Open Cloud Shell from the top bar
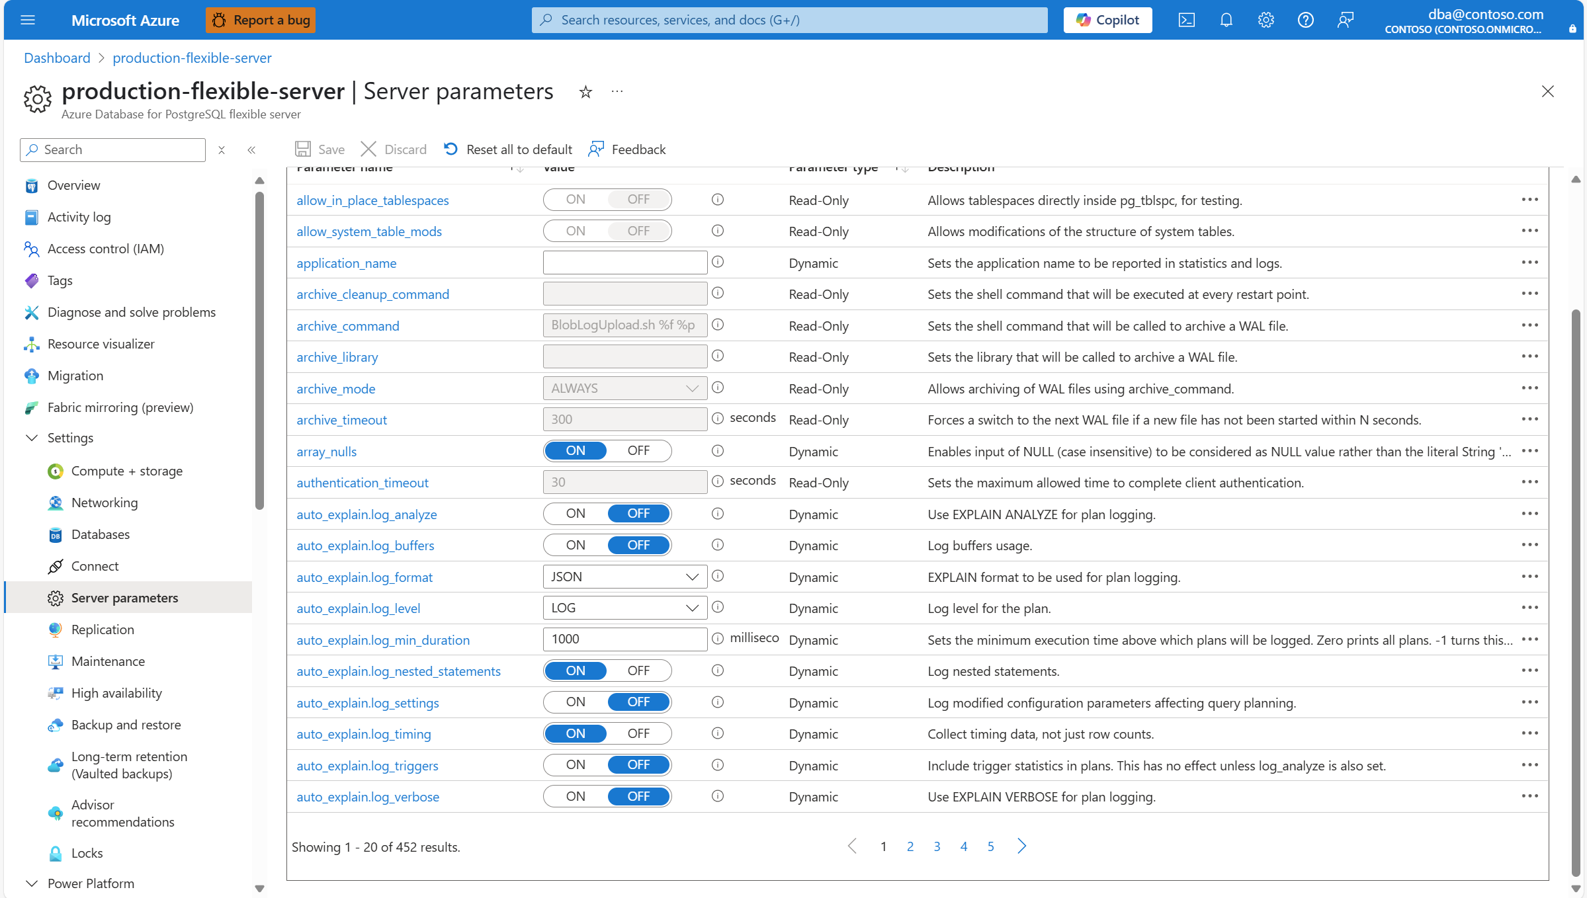Viewport: 1587px width, 898px height. click(1186, 20)
